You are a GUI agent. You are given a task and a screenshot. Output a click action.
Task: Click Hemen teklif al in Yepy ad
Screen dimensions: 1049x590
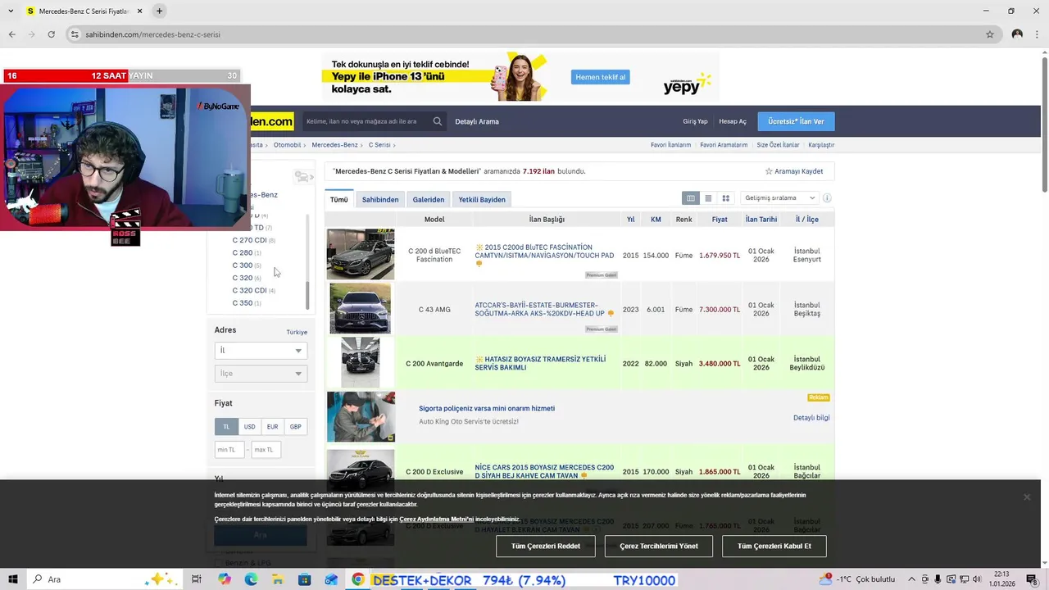[601, 77]
